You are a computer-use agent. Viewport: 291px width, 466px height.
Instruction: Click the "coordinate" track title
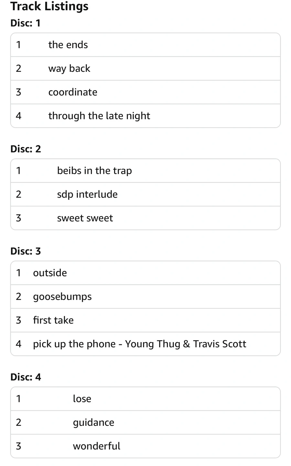pyautogui.click(x=73, y=92)
